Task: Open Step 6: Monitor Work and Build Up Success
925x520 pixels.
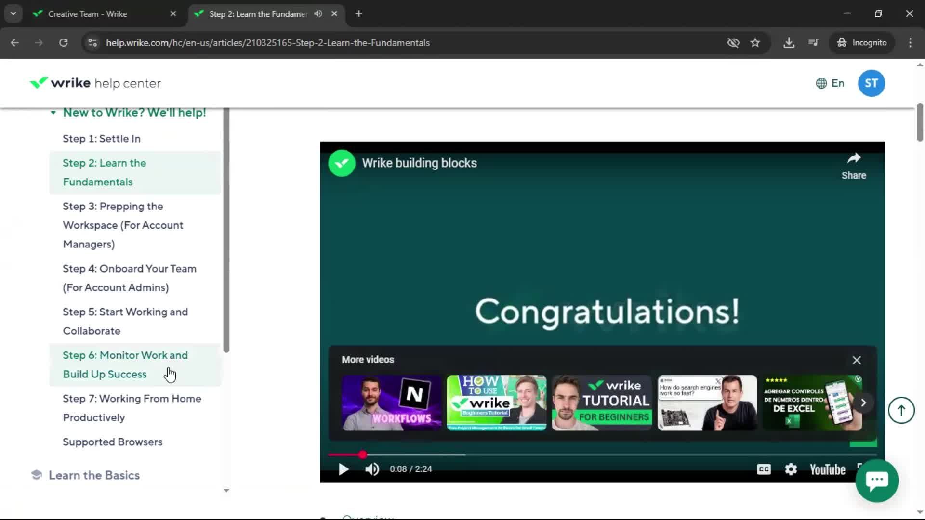Action: point(135,365)
